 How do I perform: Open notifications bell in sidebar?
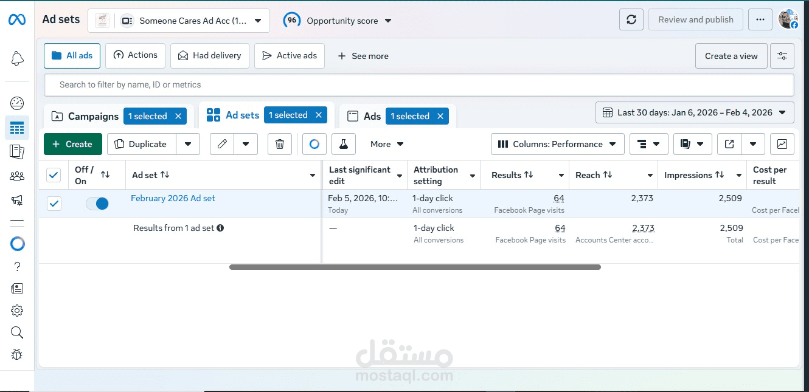(18, 58)
